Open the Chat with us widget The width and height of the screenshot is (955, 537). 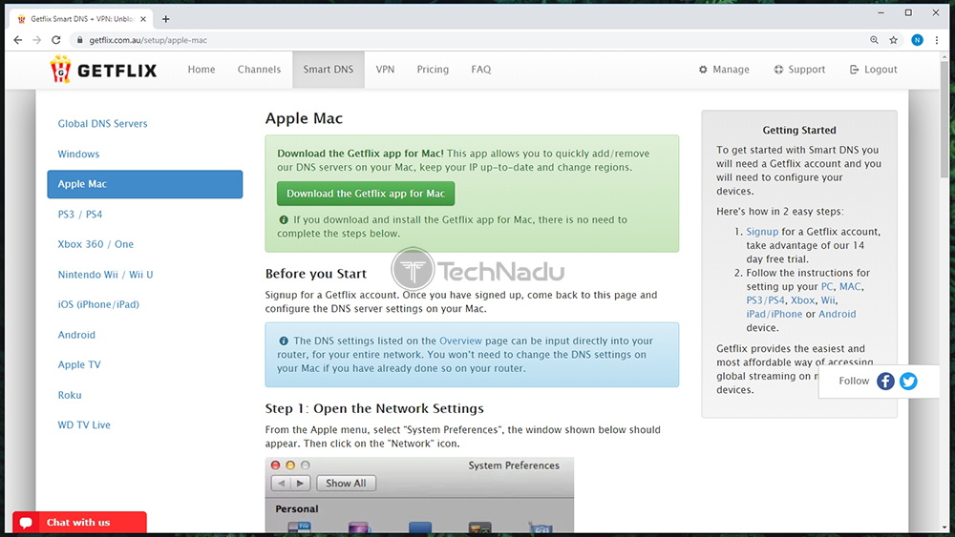(79, 523)
